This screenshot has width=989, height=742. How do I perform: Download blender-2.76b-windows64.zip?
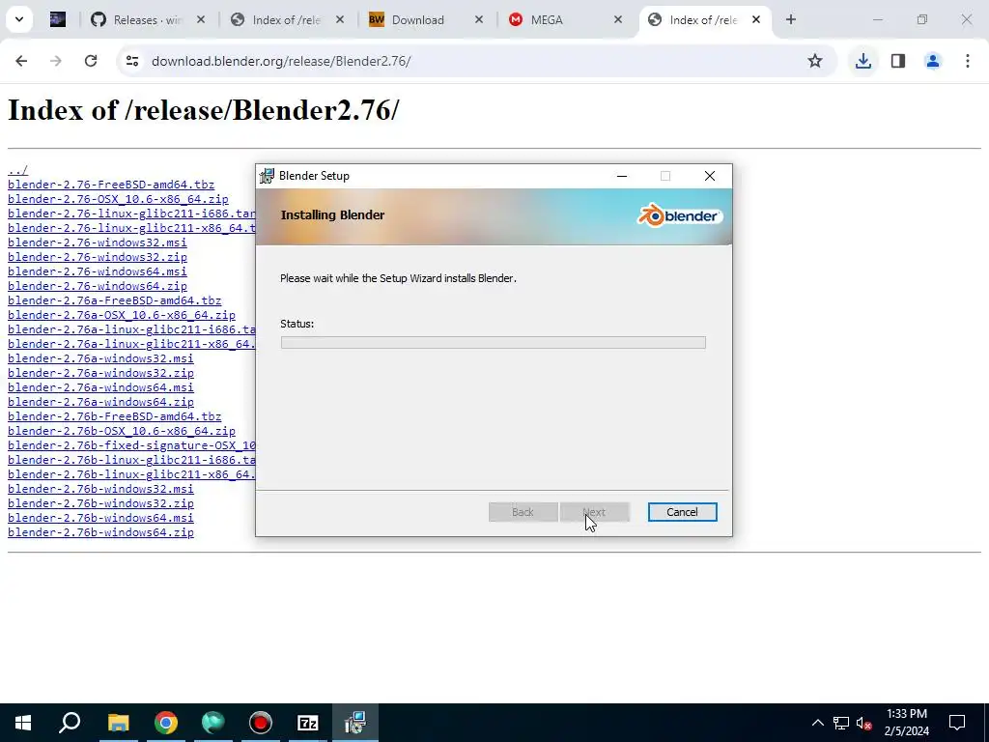point(100,532)
